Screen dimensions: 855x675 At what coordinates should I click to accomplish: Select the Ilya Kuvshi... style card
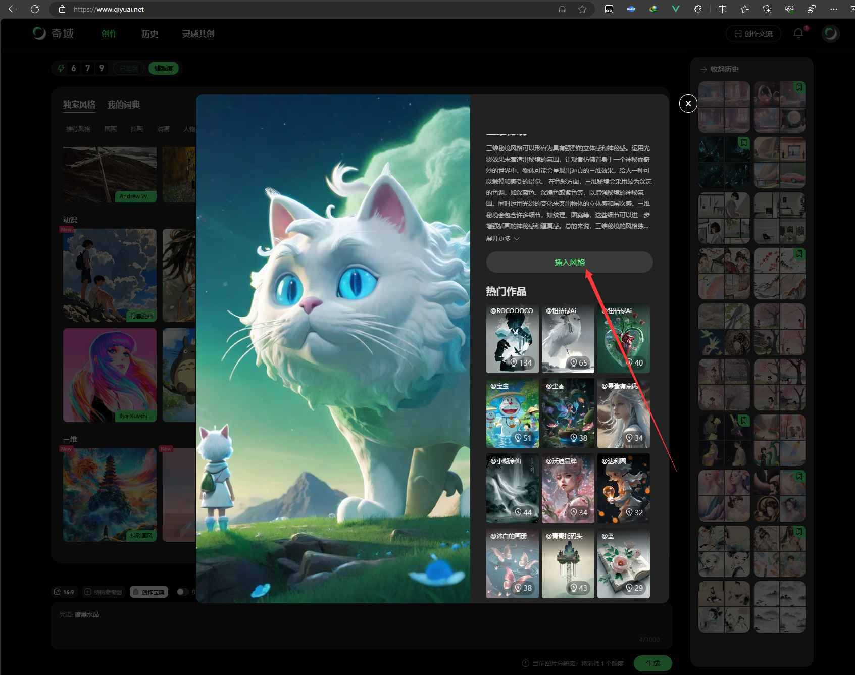pos(110,375)
